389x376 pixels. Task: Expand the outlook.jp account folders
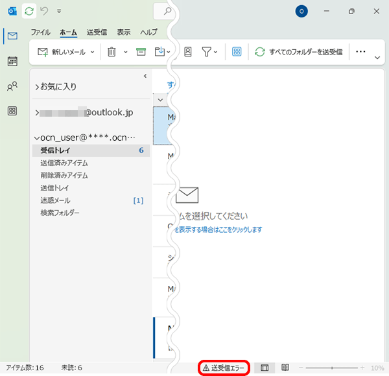[36, 113]
